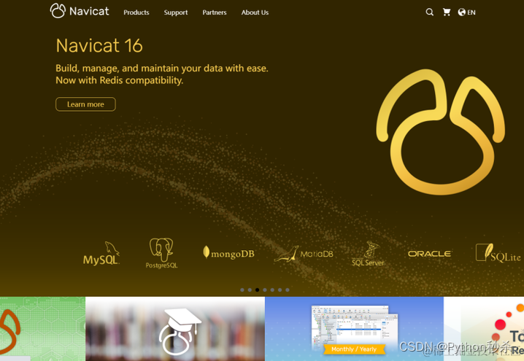
Task: Select the active third carousel dot
Action: tap(258, 290)
